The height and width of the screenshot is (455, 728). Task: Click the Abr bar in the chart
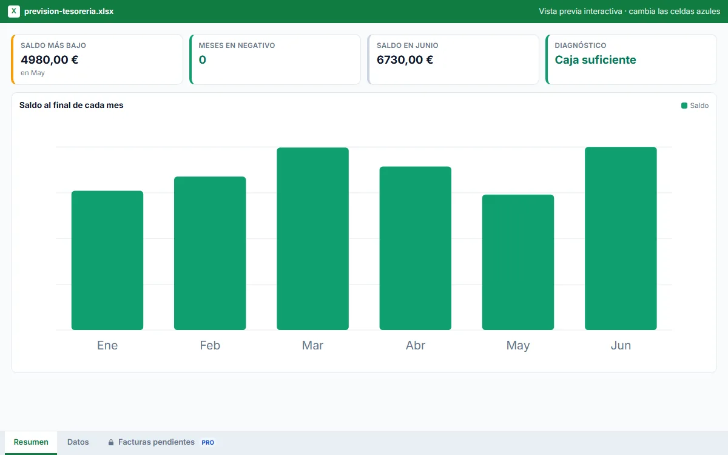(x=416, y=248)
